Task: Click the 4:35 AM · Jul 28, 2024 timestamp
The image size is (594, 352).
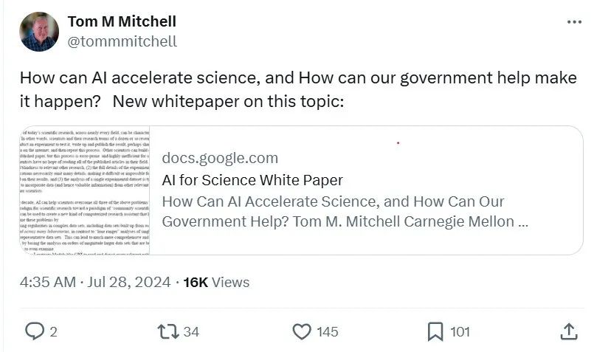Action: coord(95,283)
